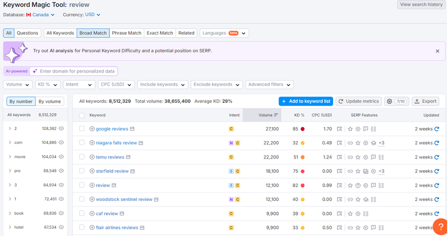This screenshot has width=447, height=236.
Task: Click Add to keyword list button
Action: pos(306,102)
